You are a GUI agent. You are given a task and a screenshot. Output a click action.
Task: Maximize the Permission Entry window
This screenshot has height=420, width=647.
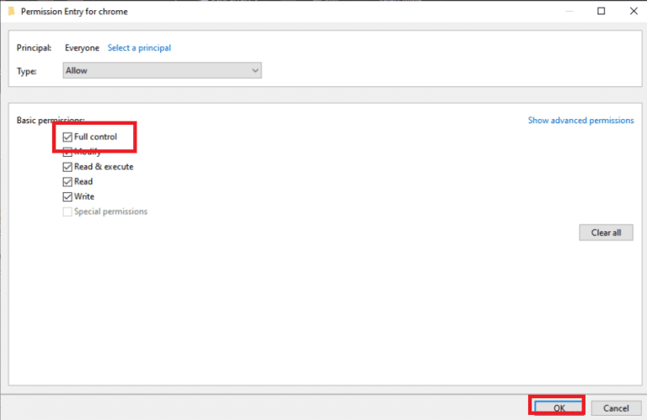point(602,11)
